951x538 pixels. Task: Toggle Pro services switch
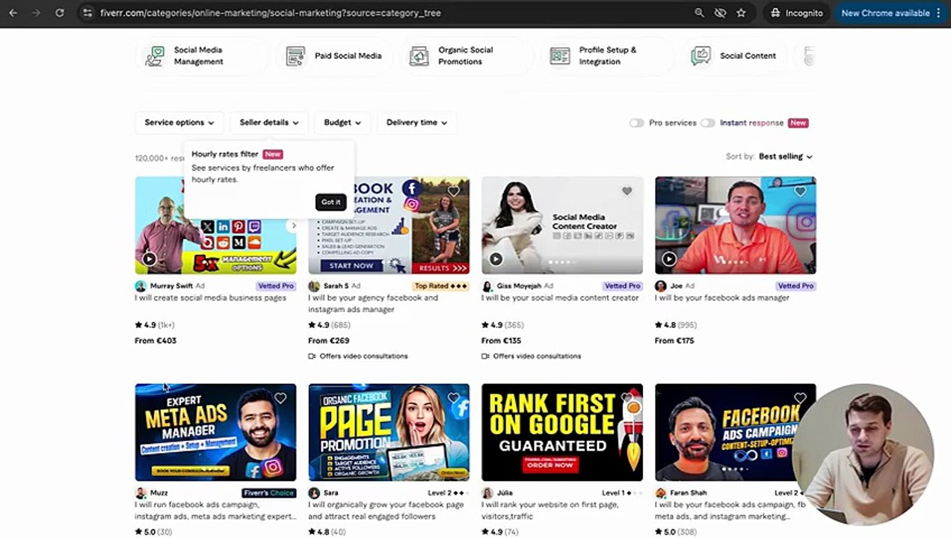[x=636, y=123]
